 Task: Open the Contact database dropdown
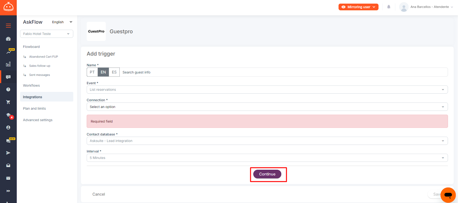click(x=267, y=141)
